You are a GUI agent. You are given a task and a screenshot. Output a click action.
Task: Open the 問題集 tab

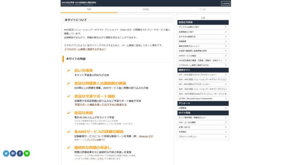point(145,9)
